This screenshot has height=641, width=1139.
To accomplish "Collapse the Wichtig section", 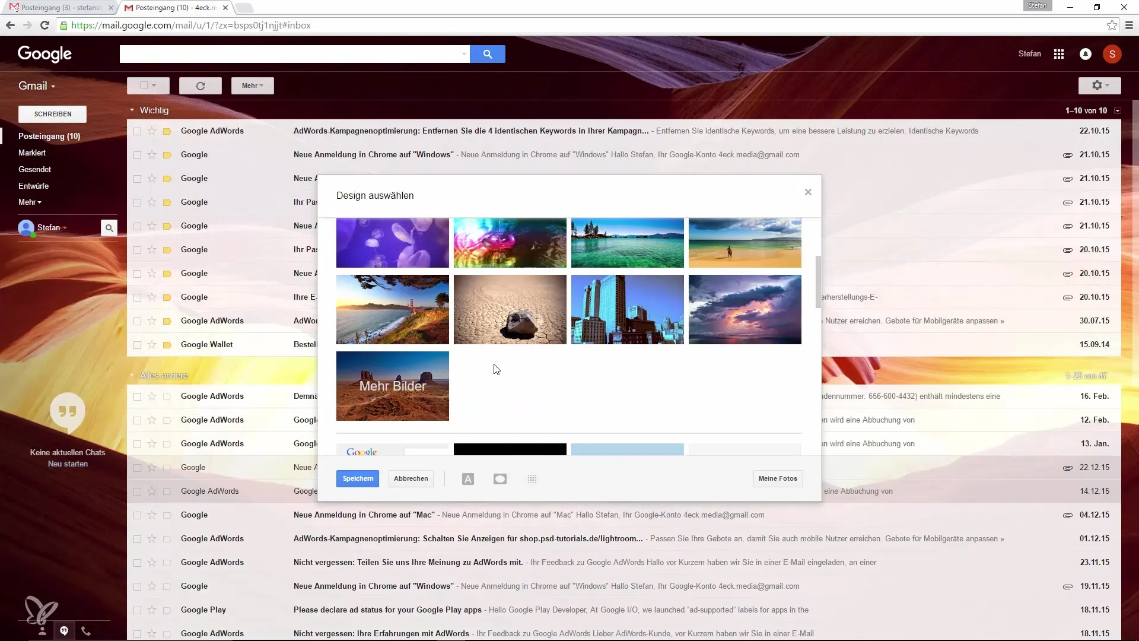I will (132, 110).
